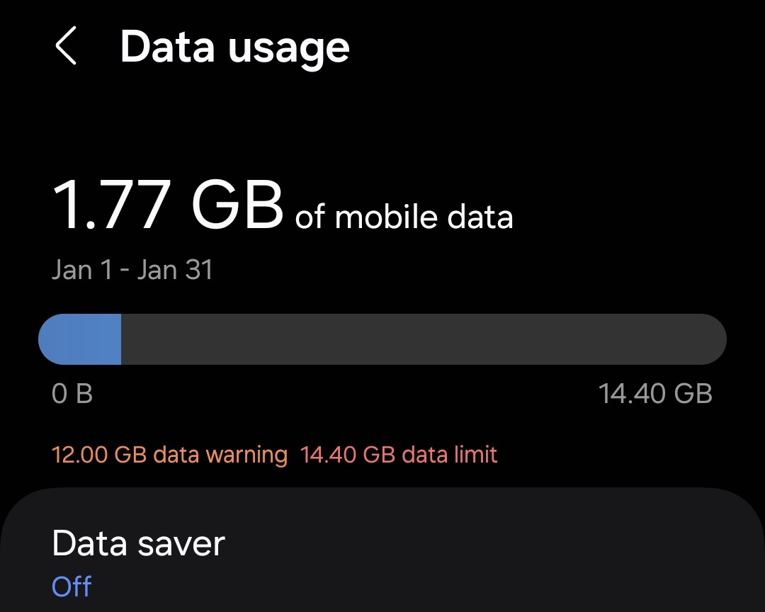Tap the 0 B minimum label

pyautogui.click(x=72, y=393)
